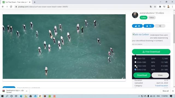The image size is (175, 98).
Task: Bookmark this page with the star icon
Action: pos(155,7)
